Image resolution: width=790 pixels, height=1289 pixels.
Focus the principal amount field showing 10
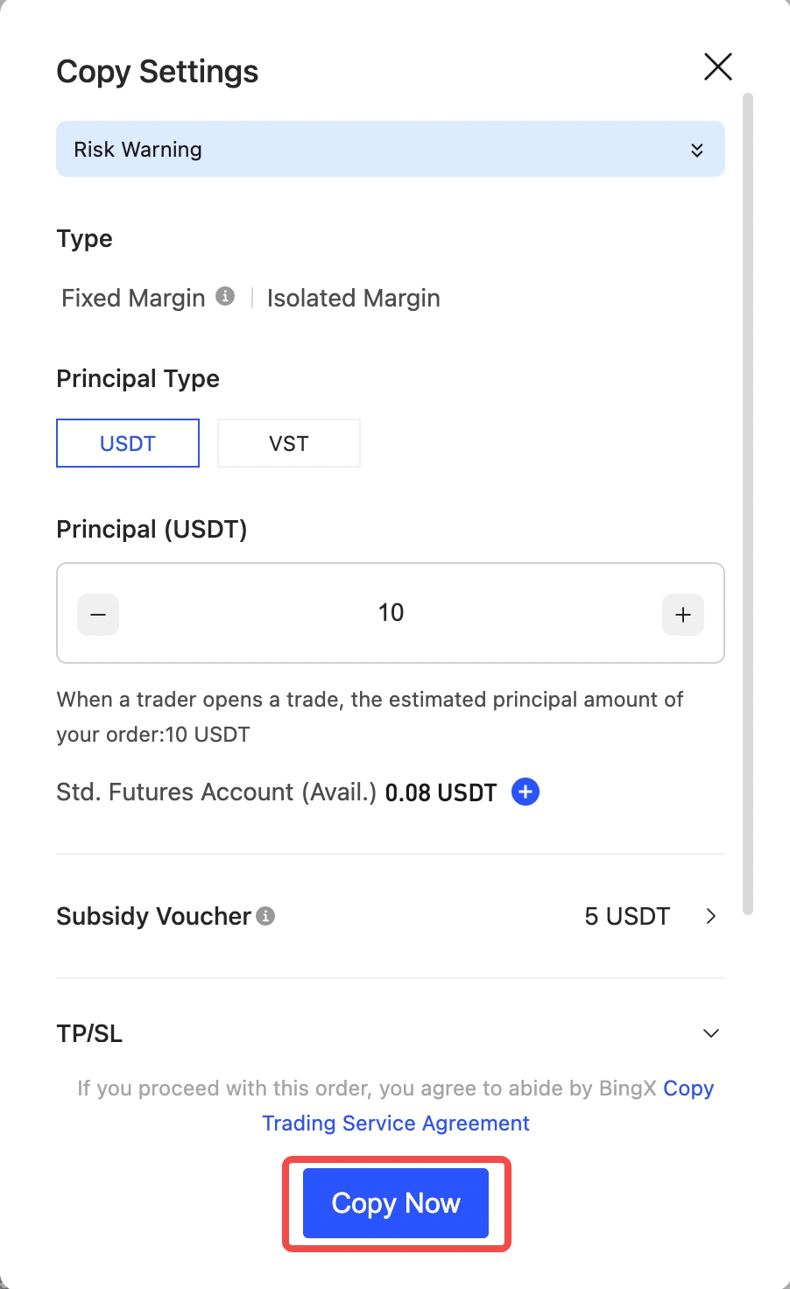[391, 613]
